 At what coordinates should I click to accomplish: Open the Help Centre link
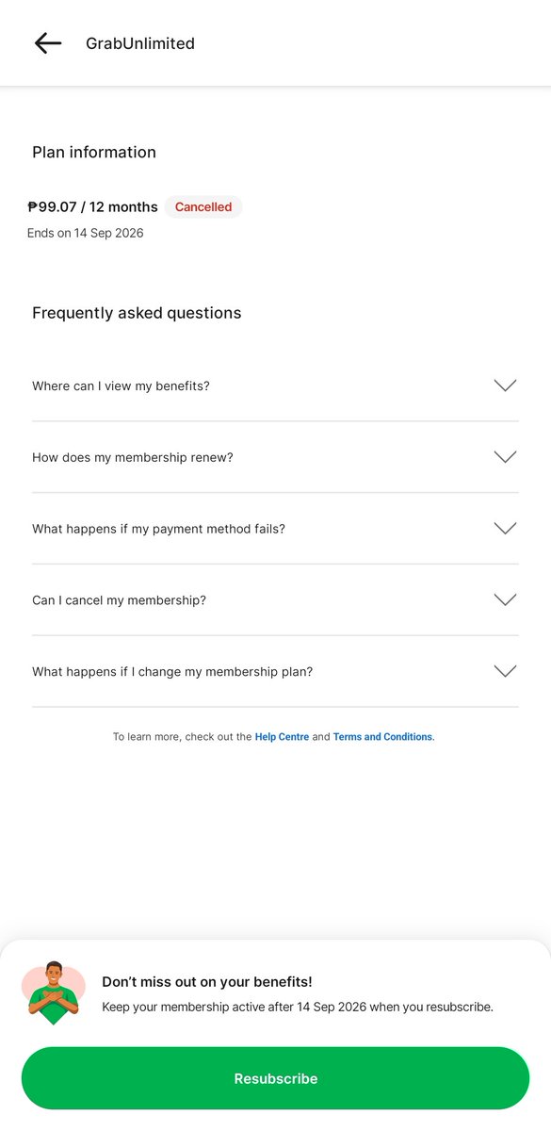click(282, 737)
